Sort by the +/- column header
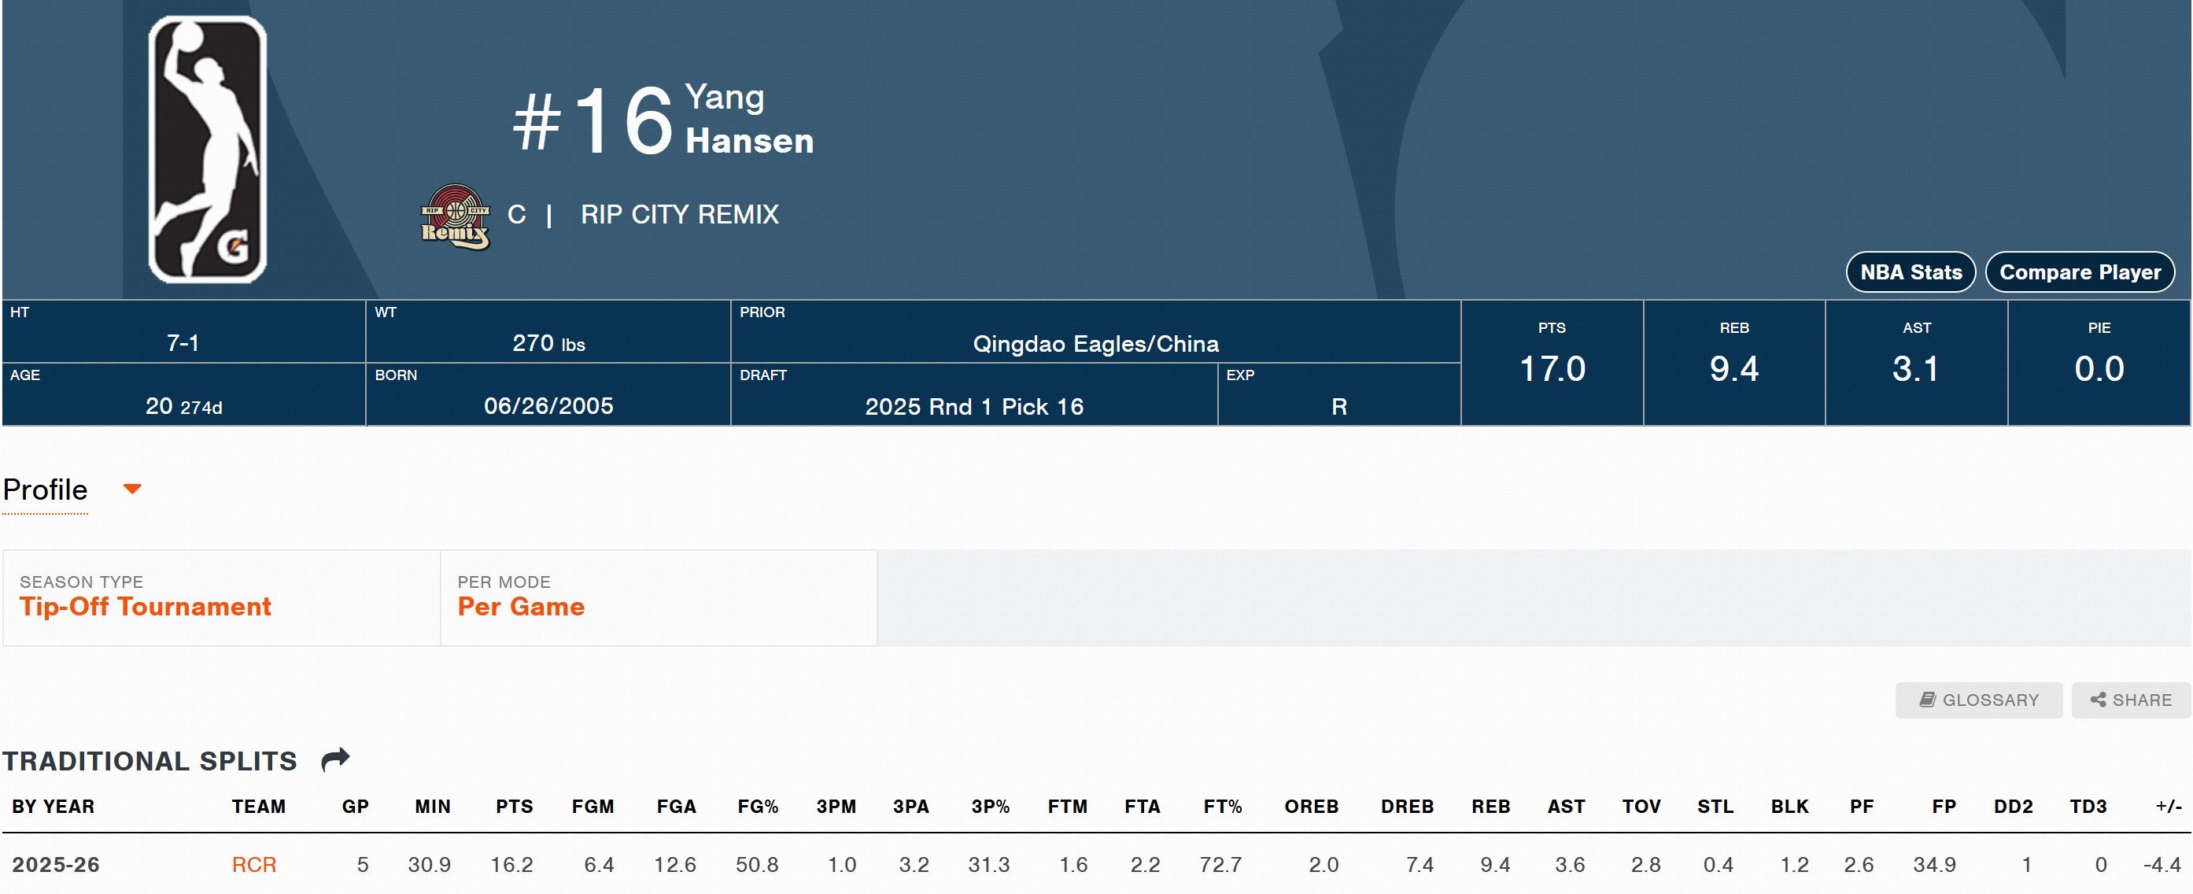Image resolution: width=2193 pixels, height=894 pixels. coord(2168,807)
